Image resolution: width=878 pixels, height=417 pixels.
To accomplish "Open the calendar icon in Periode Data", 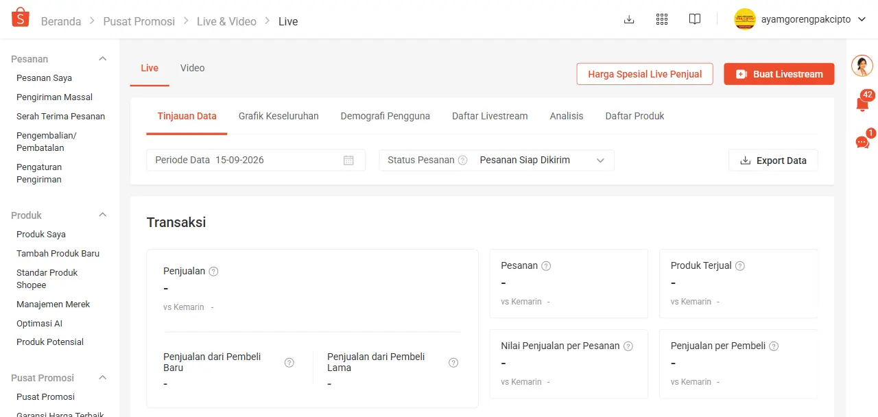I will pos(348,160).
